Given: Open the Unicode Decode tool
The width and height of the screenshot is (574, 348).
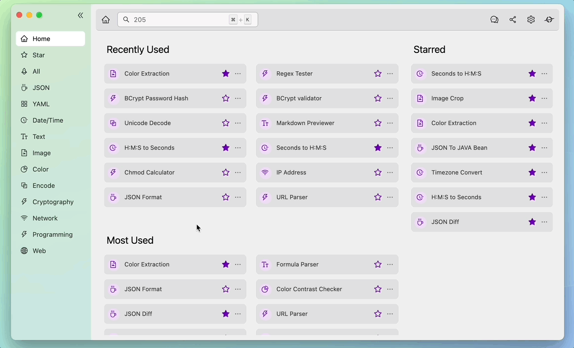Looking at the screenshot, I should (x=175, y=123).
